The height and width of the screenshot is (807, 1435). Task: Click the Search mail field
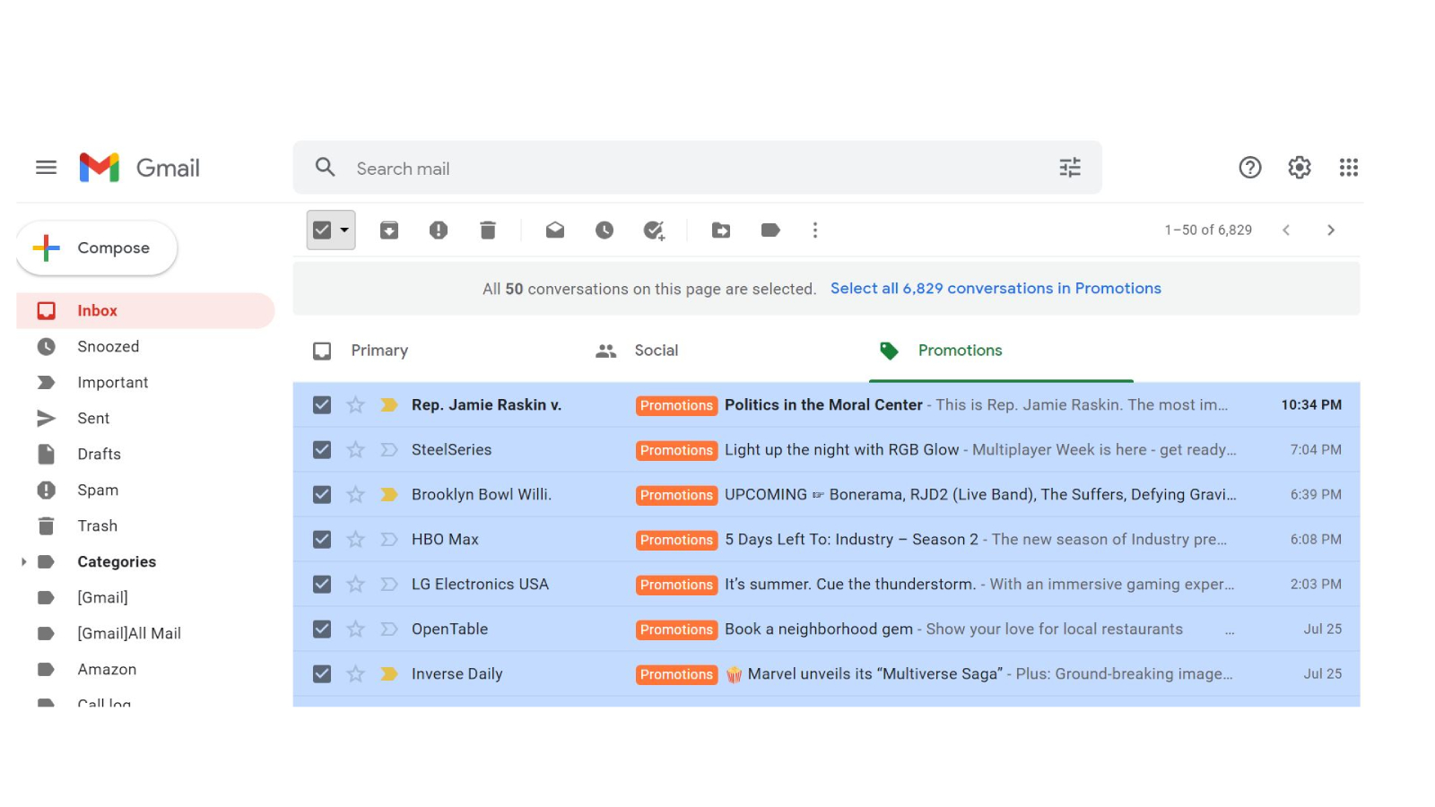pos(697,168)
